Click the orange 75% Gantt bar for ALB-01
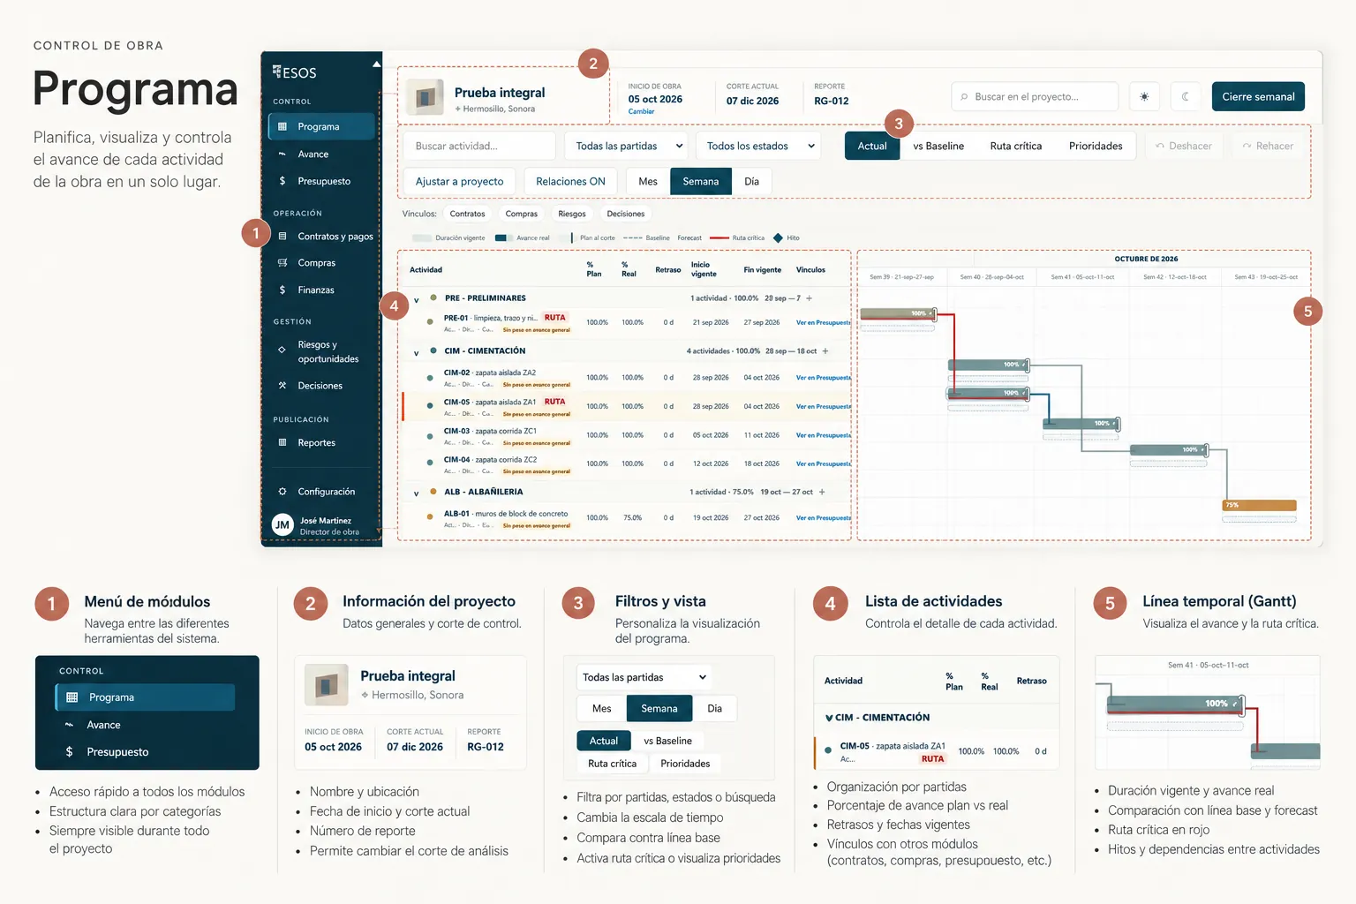 (x=1259, y=506)
